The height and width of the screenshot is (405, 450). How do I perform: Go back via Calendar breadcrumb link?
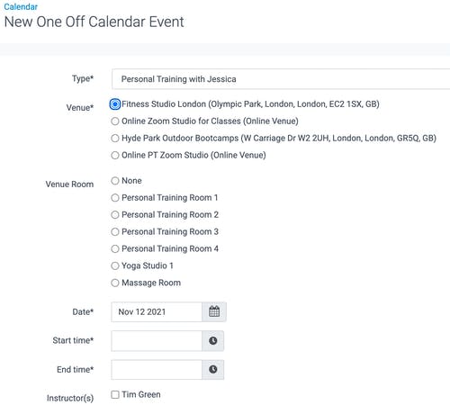tap(21, 6)
